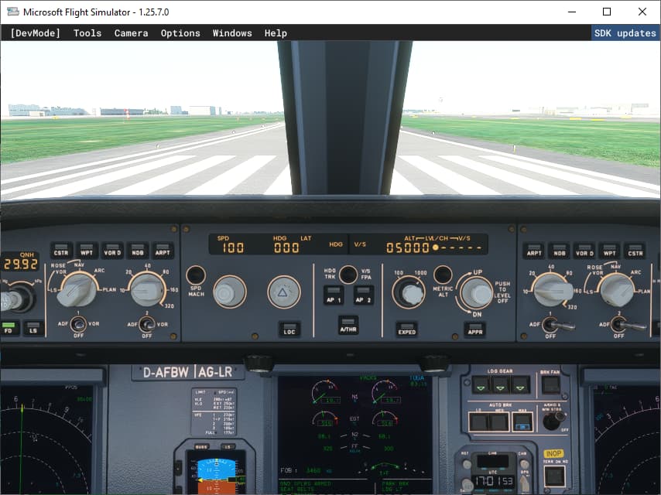Flip captain's ADF/VOR 2 switch
Viewport: 661px width, 495px height.
(x=147, y=324)
